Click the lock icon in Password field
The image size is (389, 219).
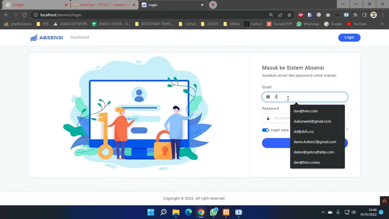click(268, 118)
